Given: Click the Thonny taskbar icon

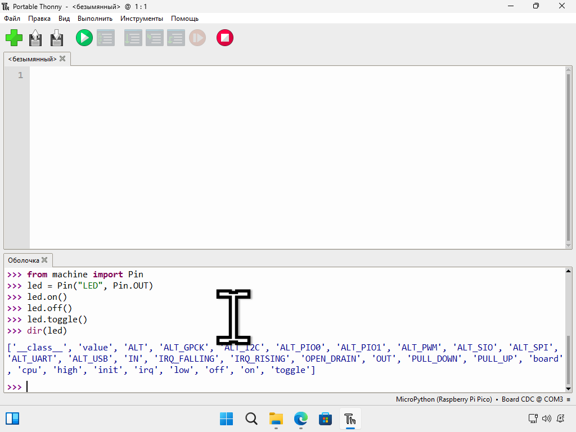Looking at the screenshot, I should point(350,418).
